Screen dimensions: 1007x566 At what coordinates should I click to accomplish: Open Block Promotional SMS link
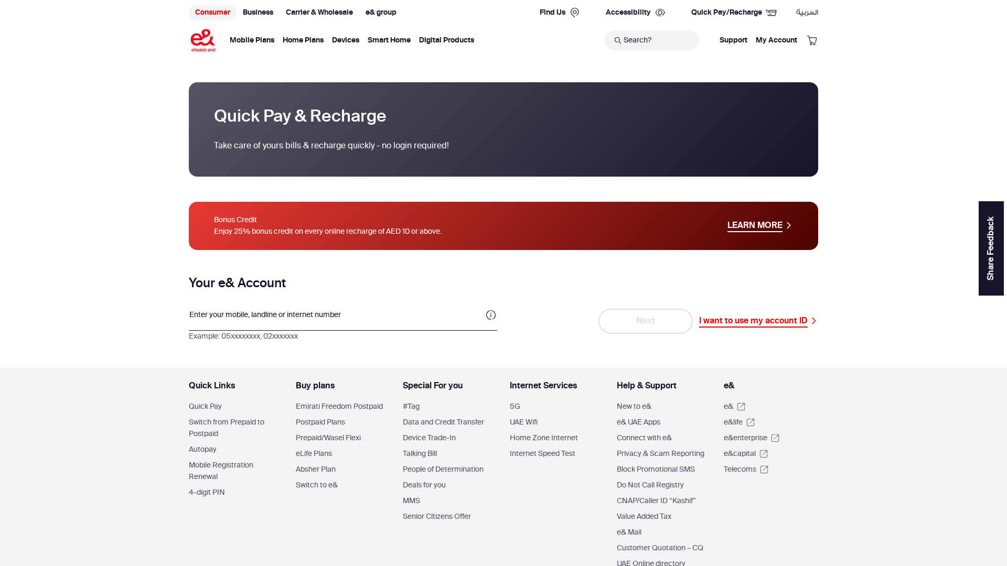pyautogui.click(x=656, y=470)
